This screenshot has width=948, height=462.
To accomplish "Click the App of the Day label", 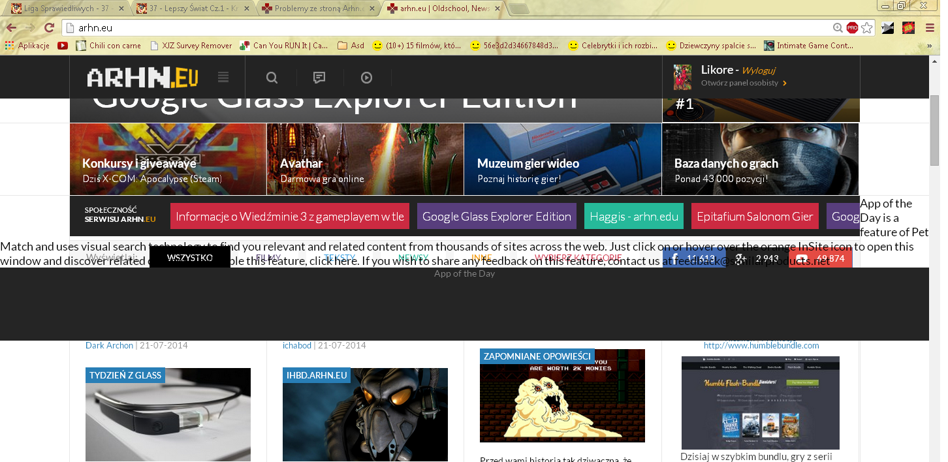I will [x=464, y=273].
